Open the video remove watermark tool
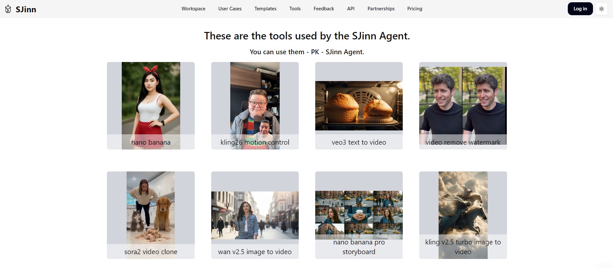The width and height of the screenshot is (613, 268). click(463, 106)
